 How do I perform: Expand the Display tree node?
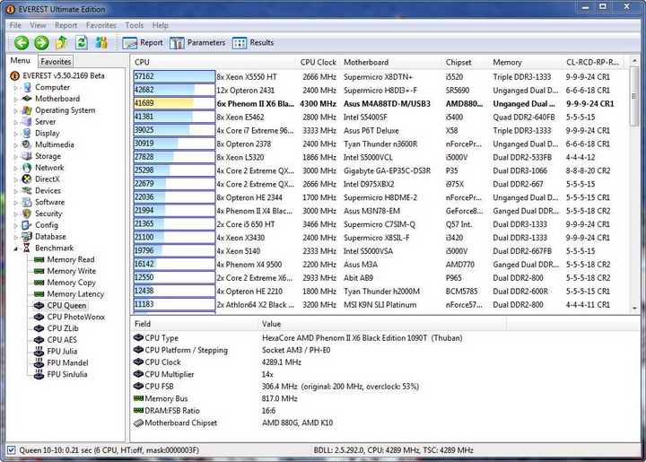pyautogui.click(x=15, y=134)
